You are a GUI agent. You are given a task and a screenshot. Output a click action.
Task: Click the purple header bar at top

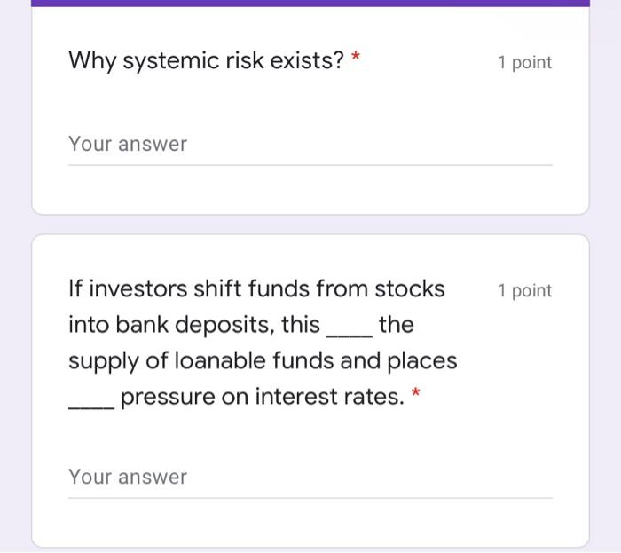[310, 4]
